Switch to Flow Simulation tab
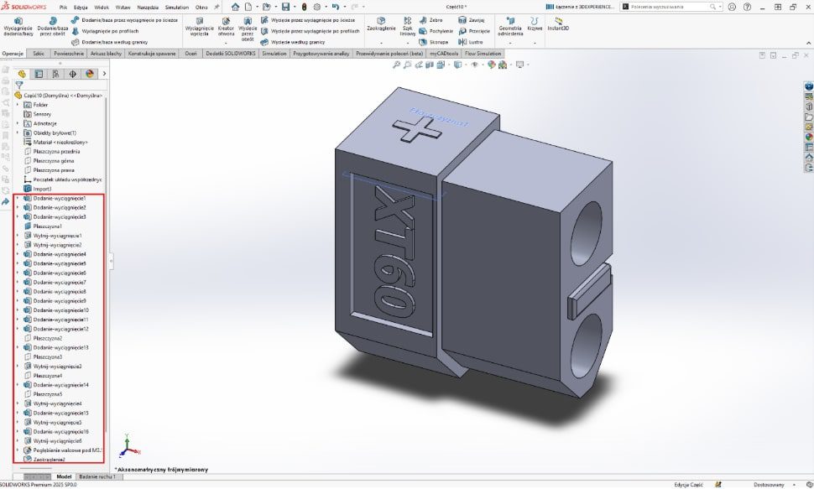The height and width of the screenshot is (489, 814). 483,54
